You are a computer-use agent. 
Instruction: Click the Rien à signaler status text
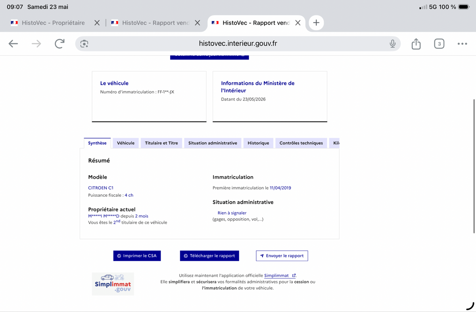232,213
